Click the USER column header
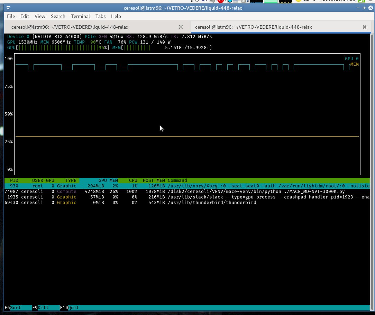 [x=38, y=180]
